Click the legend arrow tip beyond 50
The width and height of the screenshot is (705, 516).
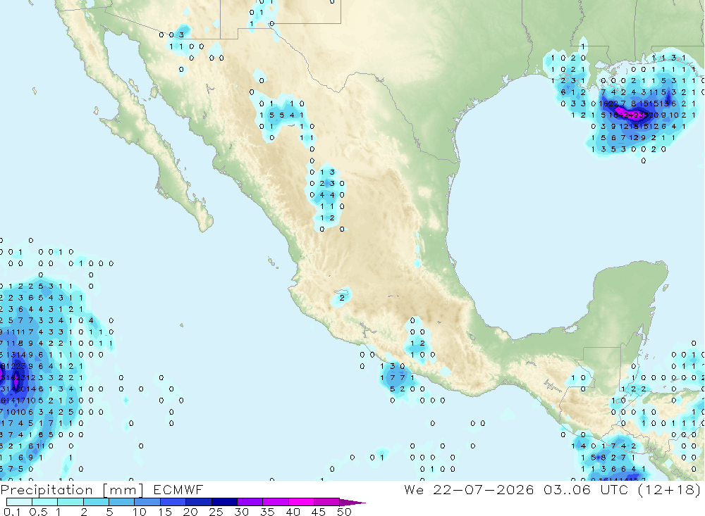point(353,502)
